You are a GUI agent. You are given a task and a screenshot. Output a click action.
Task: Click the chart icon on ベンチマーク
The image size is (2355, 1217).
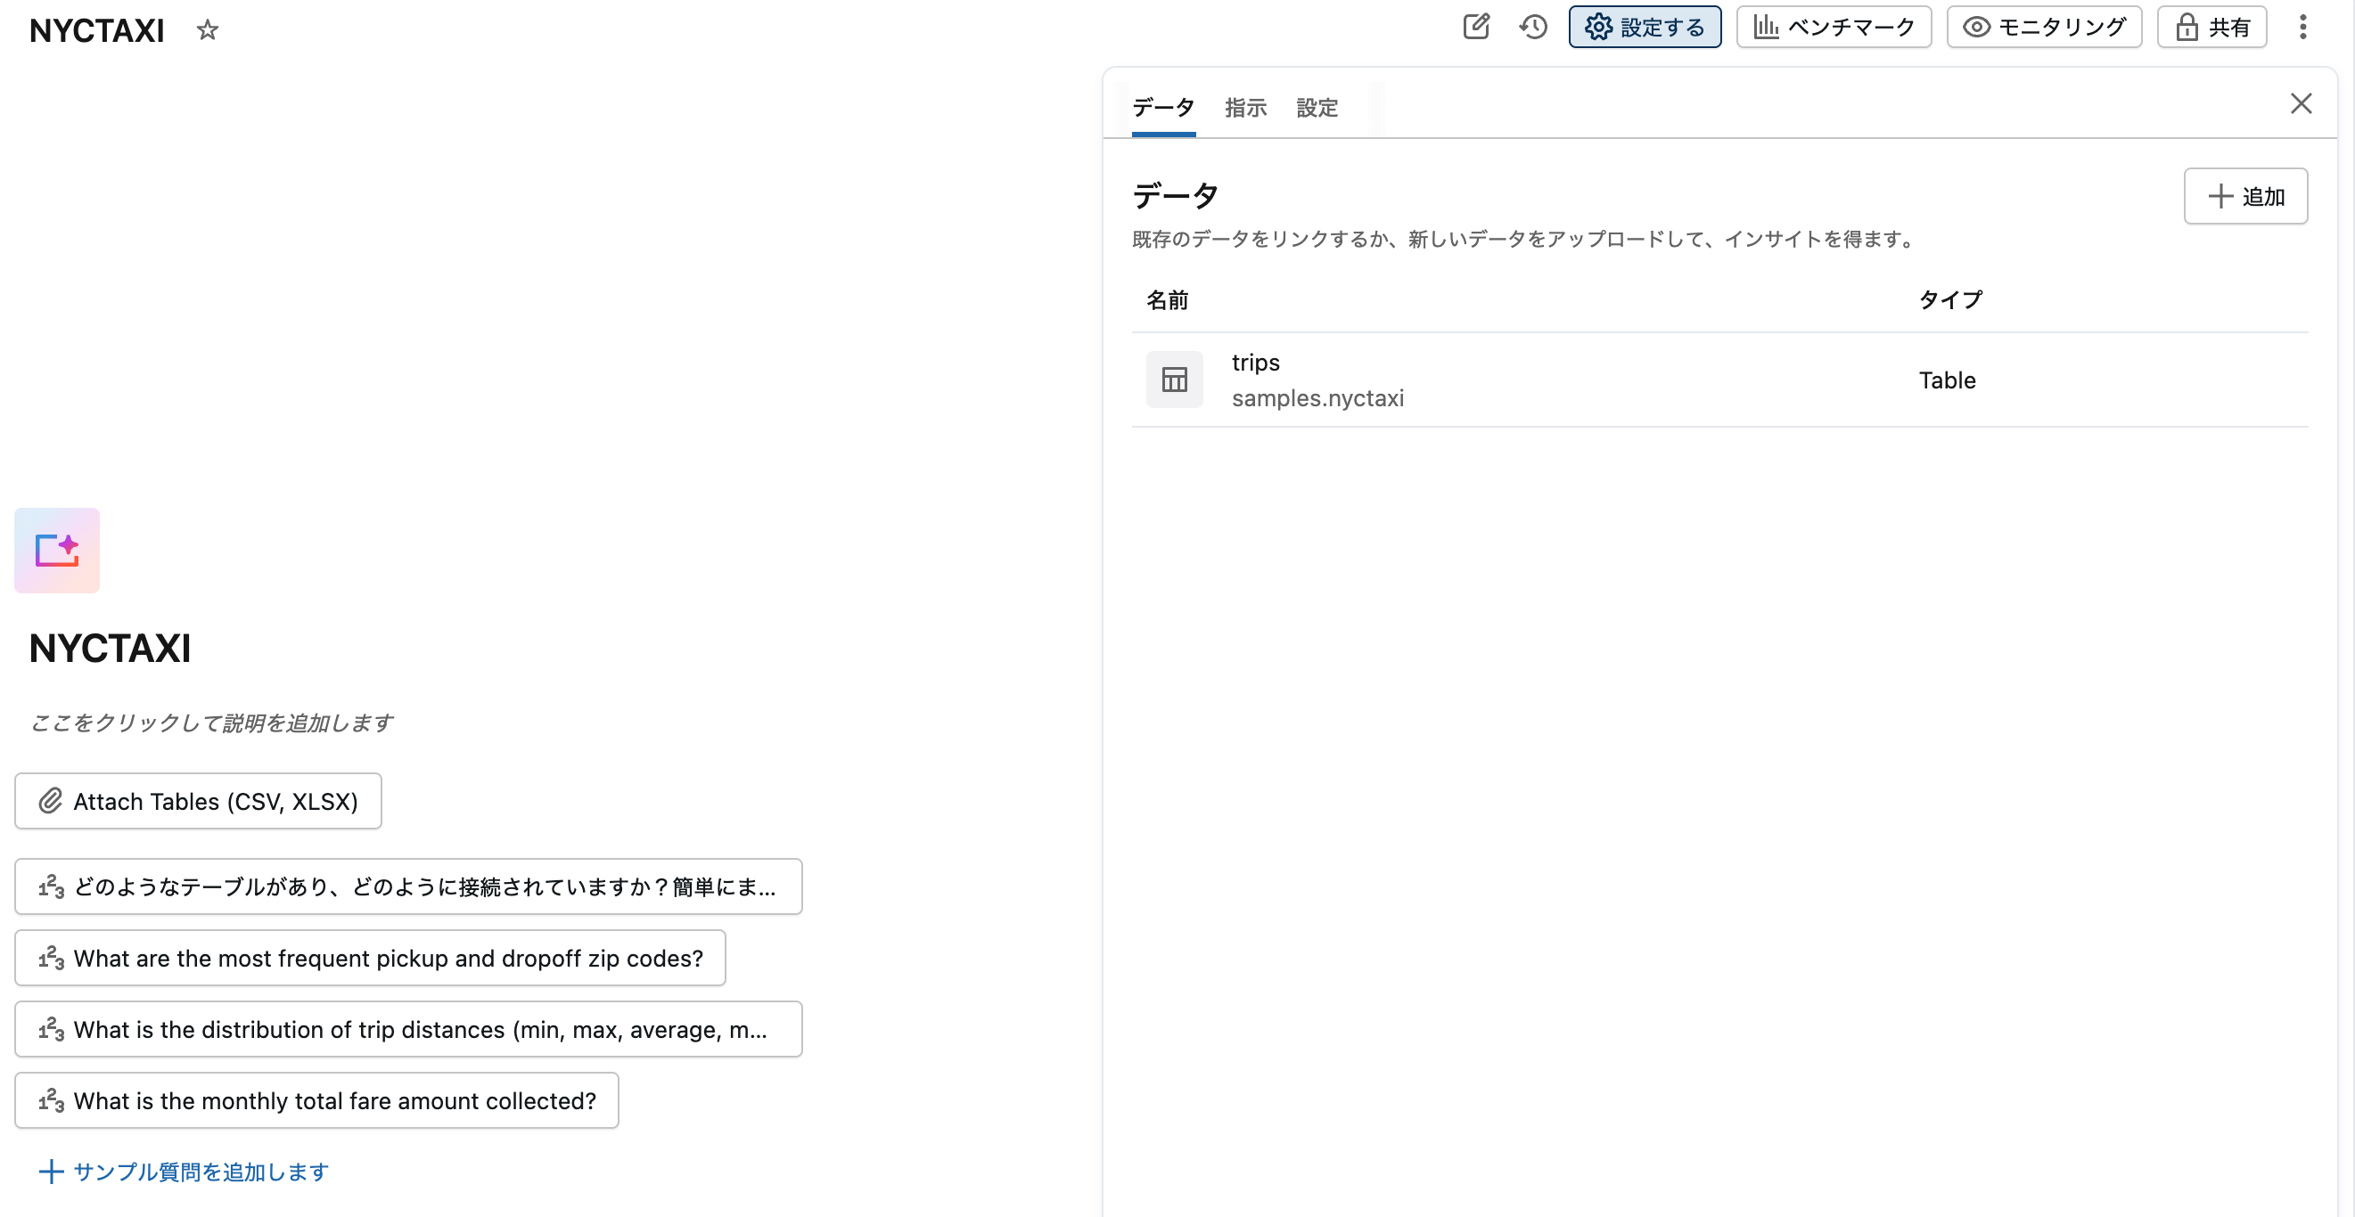1767,28
